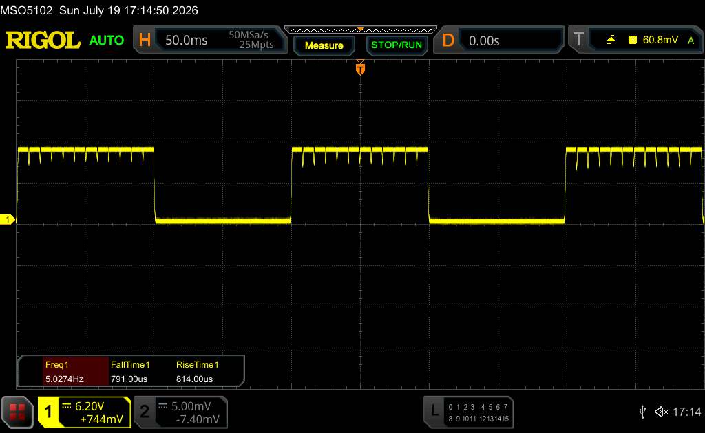
Task: Adjust the 50.0ms timebase setting
Action: click(186, 41)
